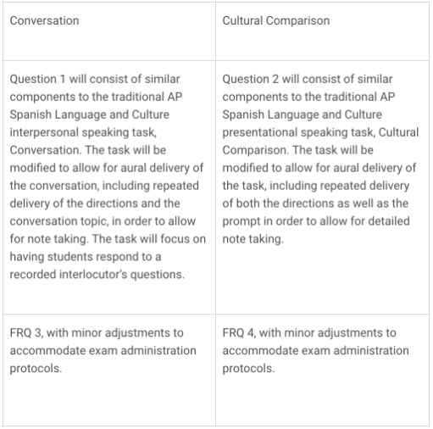Click the line "presentational speaking task, Cultural"
The image size is (433, 429).
coord(320,132)
